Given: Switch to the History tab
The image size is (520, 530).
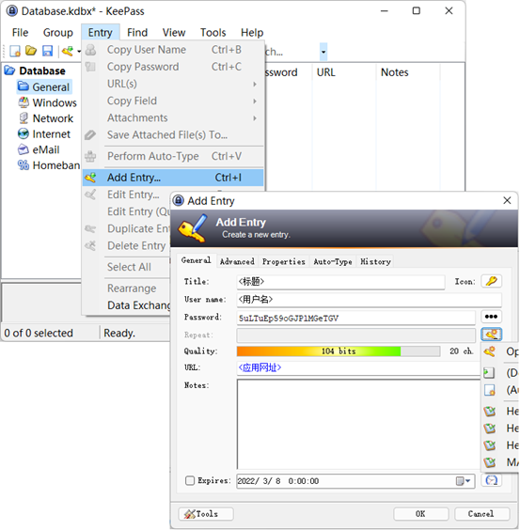Looking at the screenshot, I should click(375, 261).
